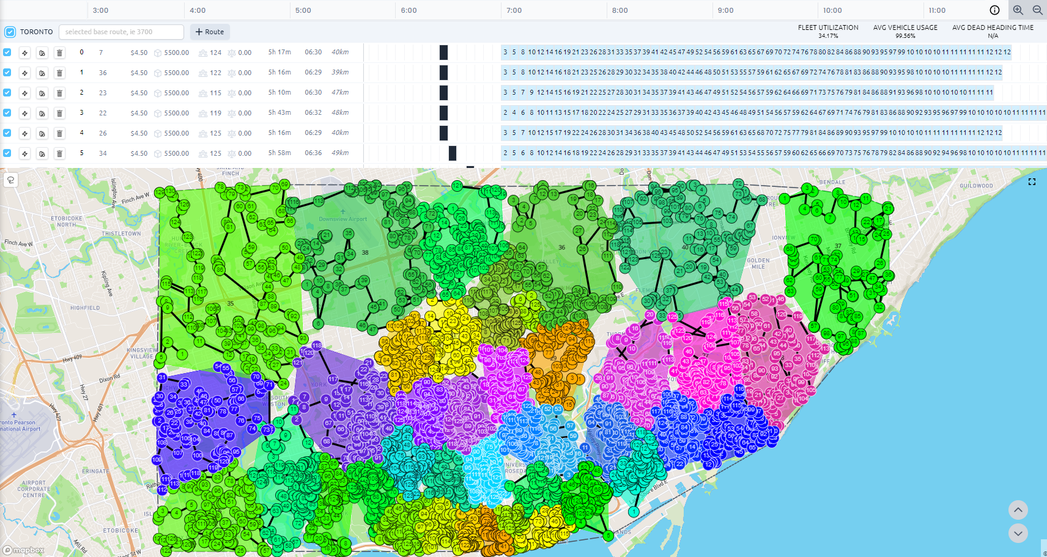Disable route 1 by unchecking its checkbox
This screenshot has height=557, width=1047.
[7, 73]
